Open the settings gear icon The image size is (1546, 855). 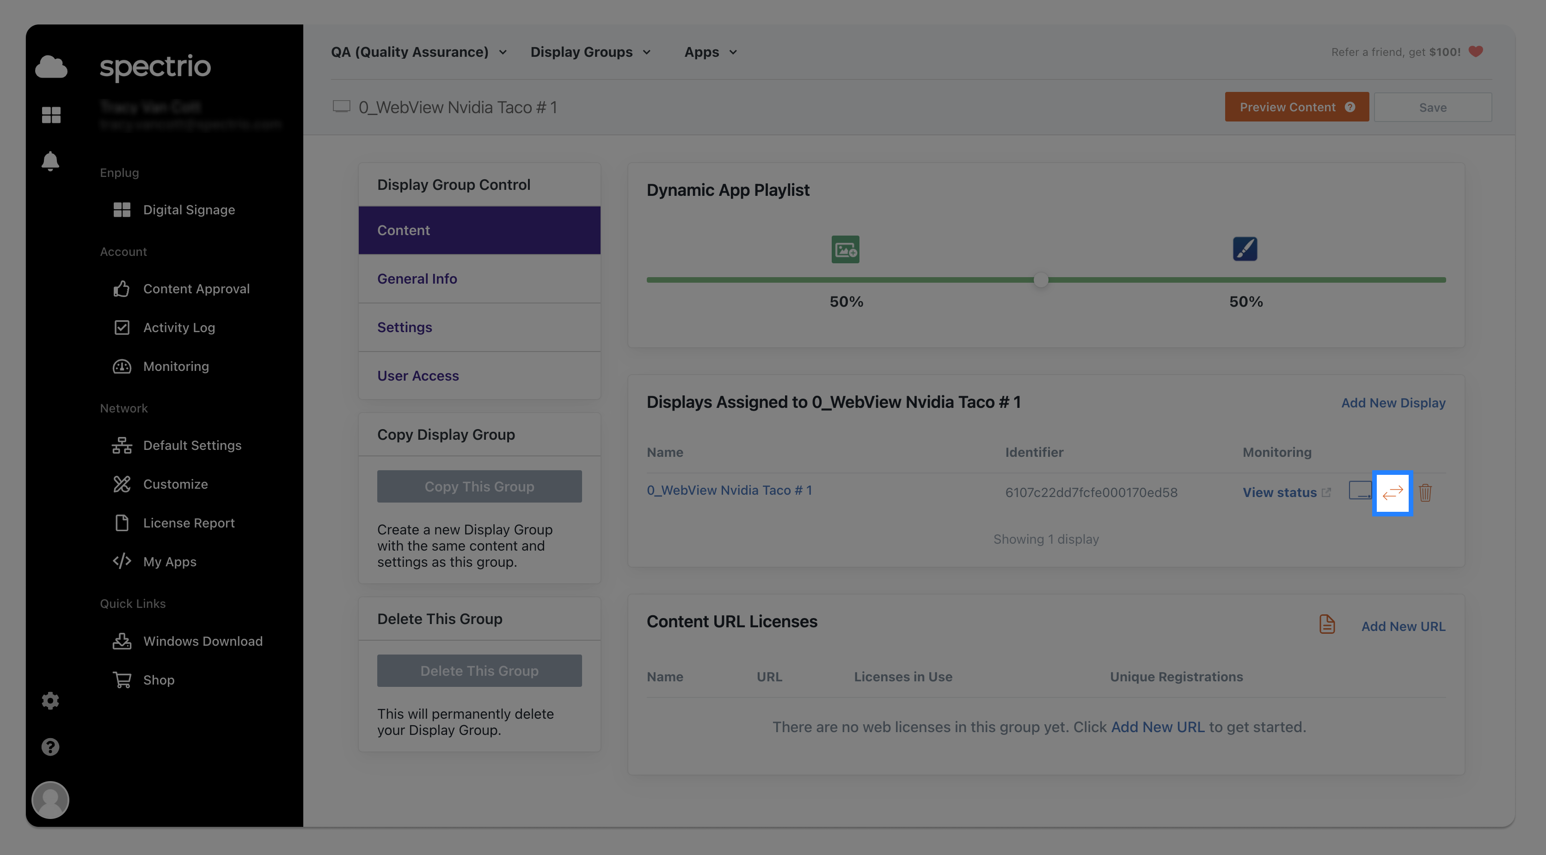coord(50,700)
